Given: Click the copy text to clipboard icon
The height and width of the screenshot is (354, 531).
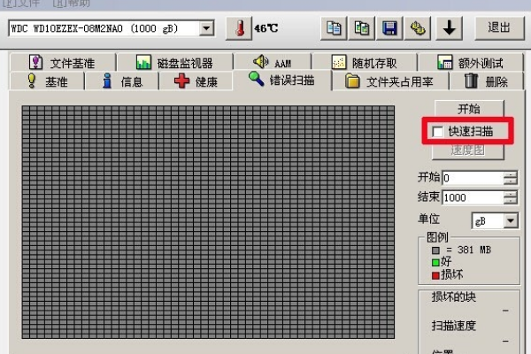Looking at the screenshot, I should tap(334, 28).
